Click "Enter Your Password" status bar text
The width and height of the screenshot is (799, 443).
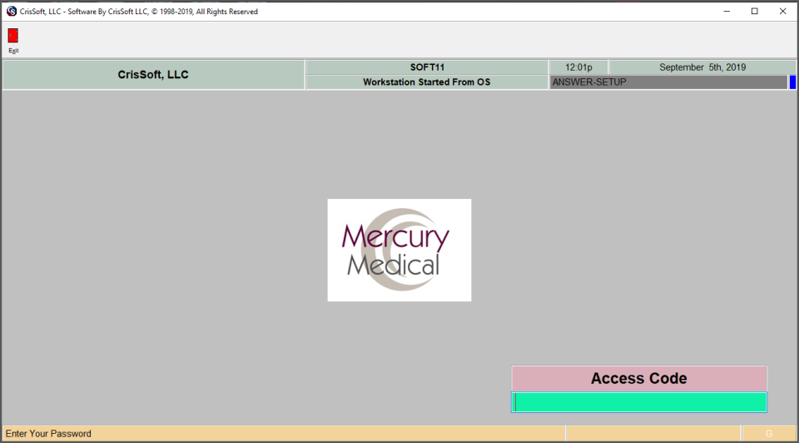(48, 433)
